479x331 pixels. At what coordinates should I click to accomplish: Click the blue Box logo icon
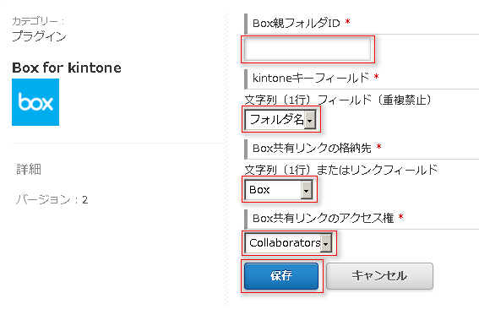(x=35, y=102)
